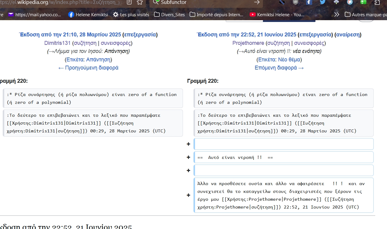
Task: Open the Importé depuis Internet bookmark folder
Action: coord(216,14)
